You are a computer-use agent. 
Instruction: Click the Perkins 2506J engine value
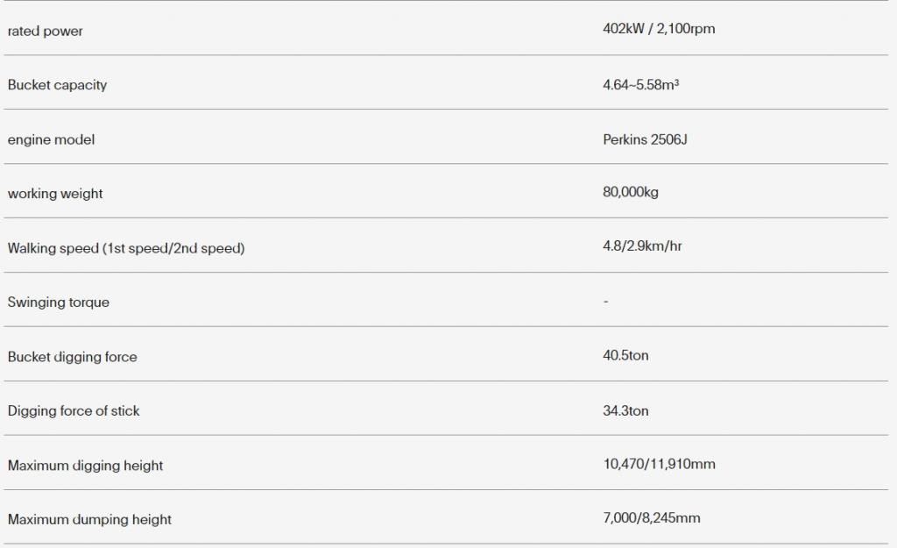[645, 139]
